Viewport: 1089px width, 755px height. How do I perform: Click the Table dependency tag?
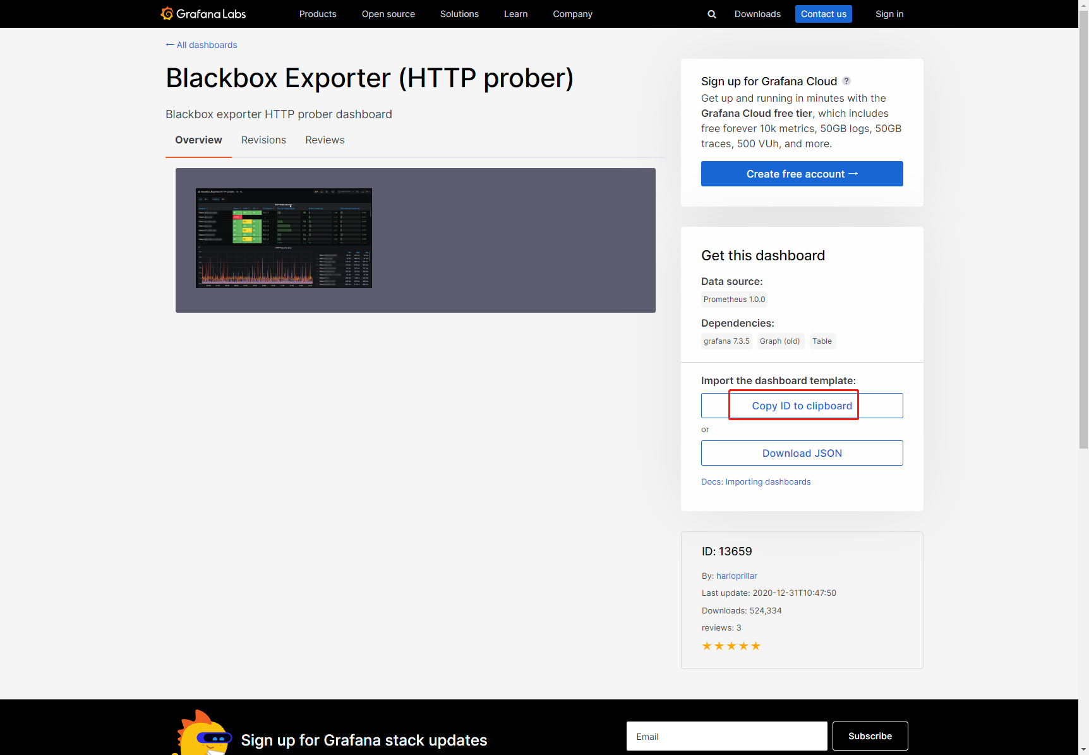pos(822,341)
